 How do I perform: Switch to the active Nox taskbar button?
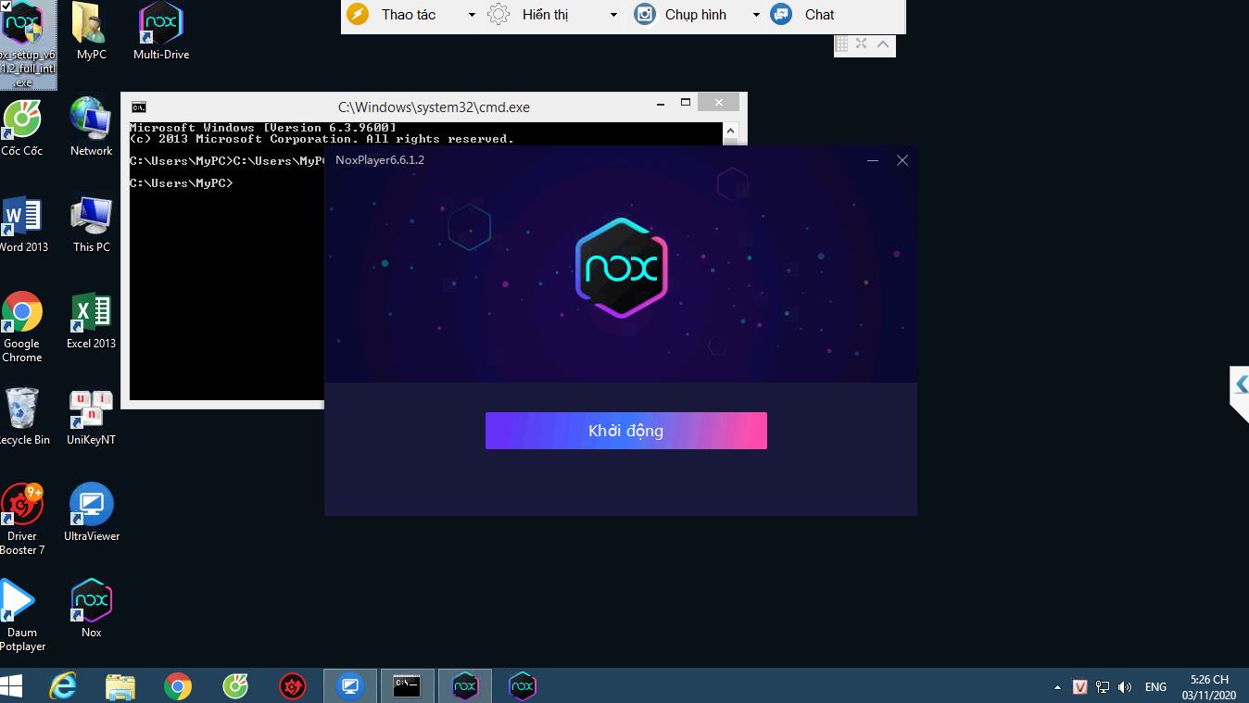click(x=464, y=686)
